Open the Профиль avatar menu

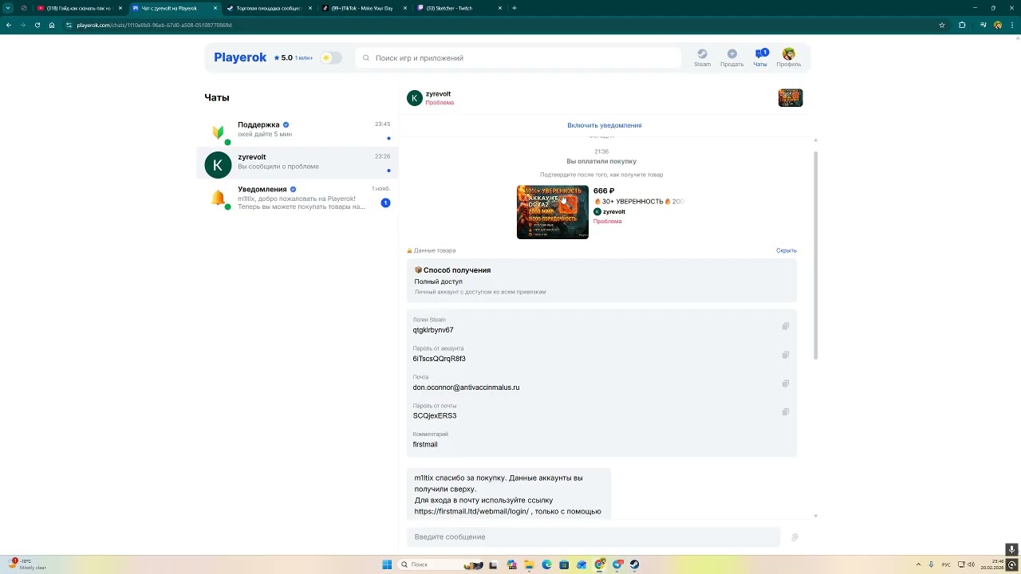(789, 57)
